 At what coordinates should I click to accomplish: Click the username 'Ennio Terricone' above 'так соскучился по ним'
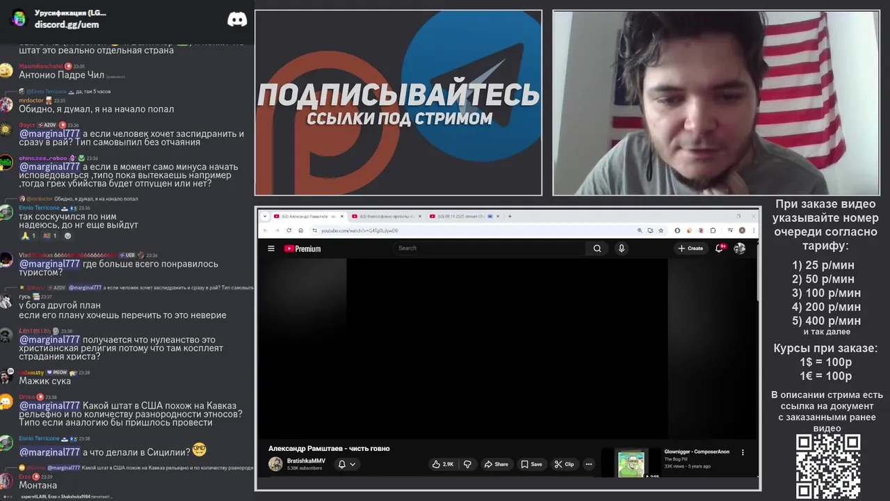click(x=39, y=207)
